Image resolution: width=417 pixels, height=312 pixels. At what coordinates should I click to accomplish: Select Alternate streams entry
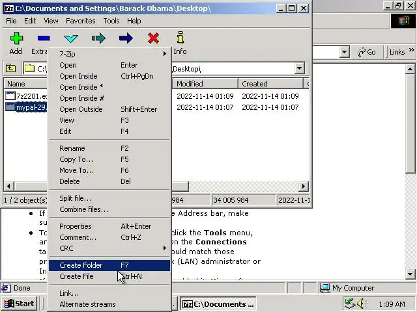(x=109, y=304)
